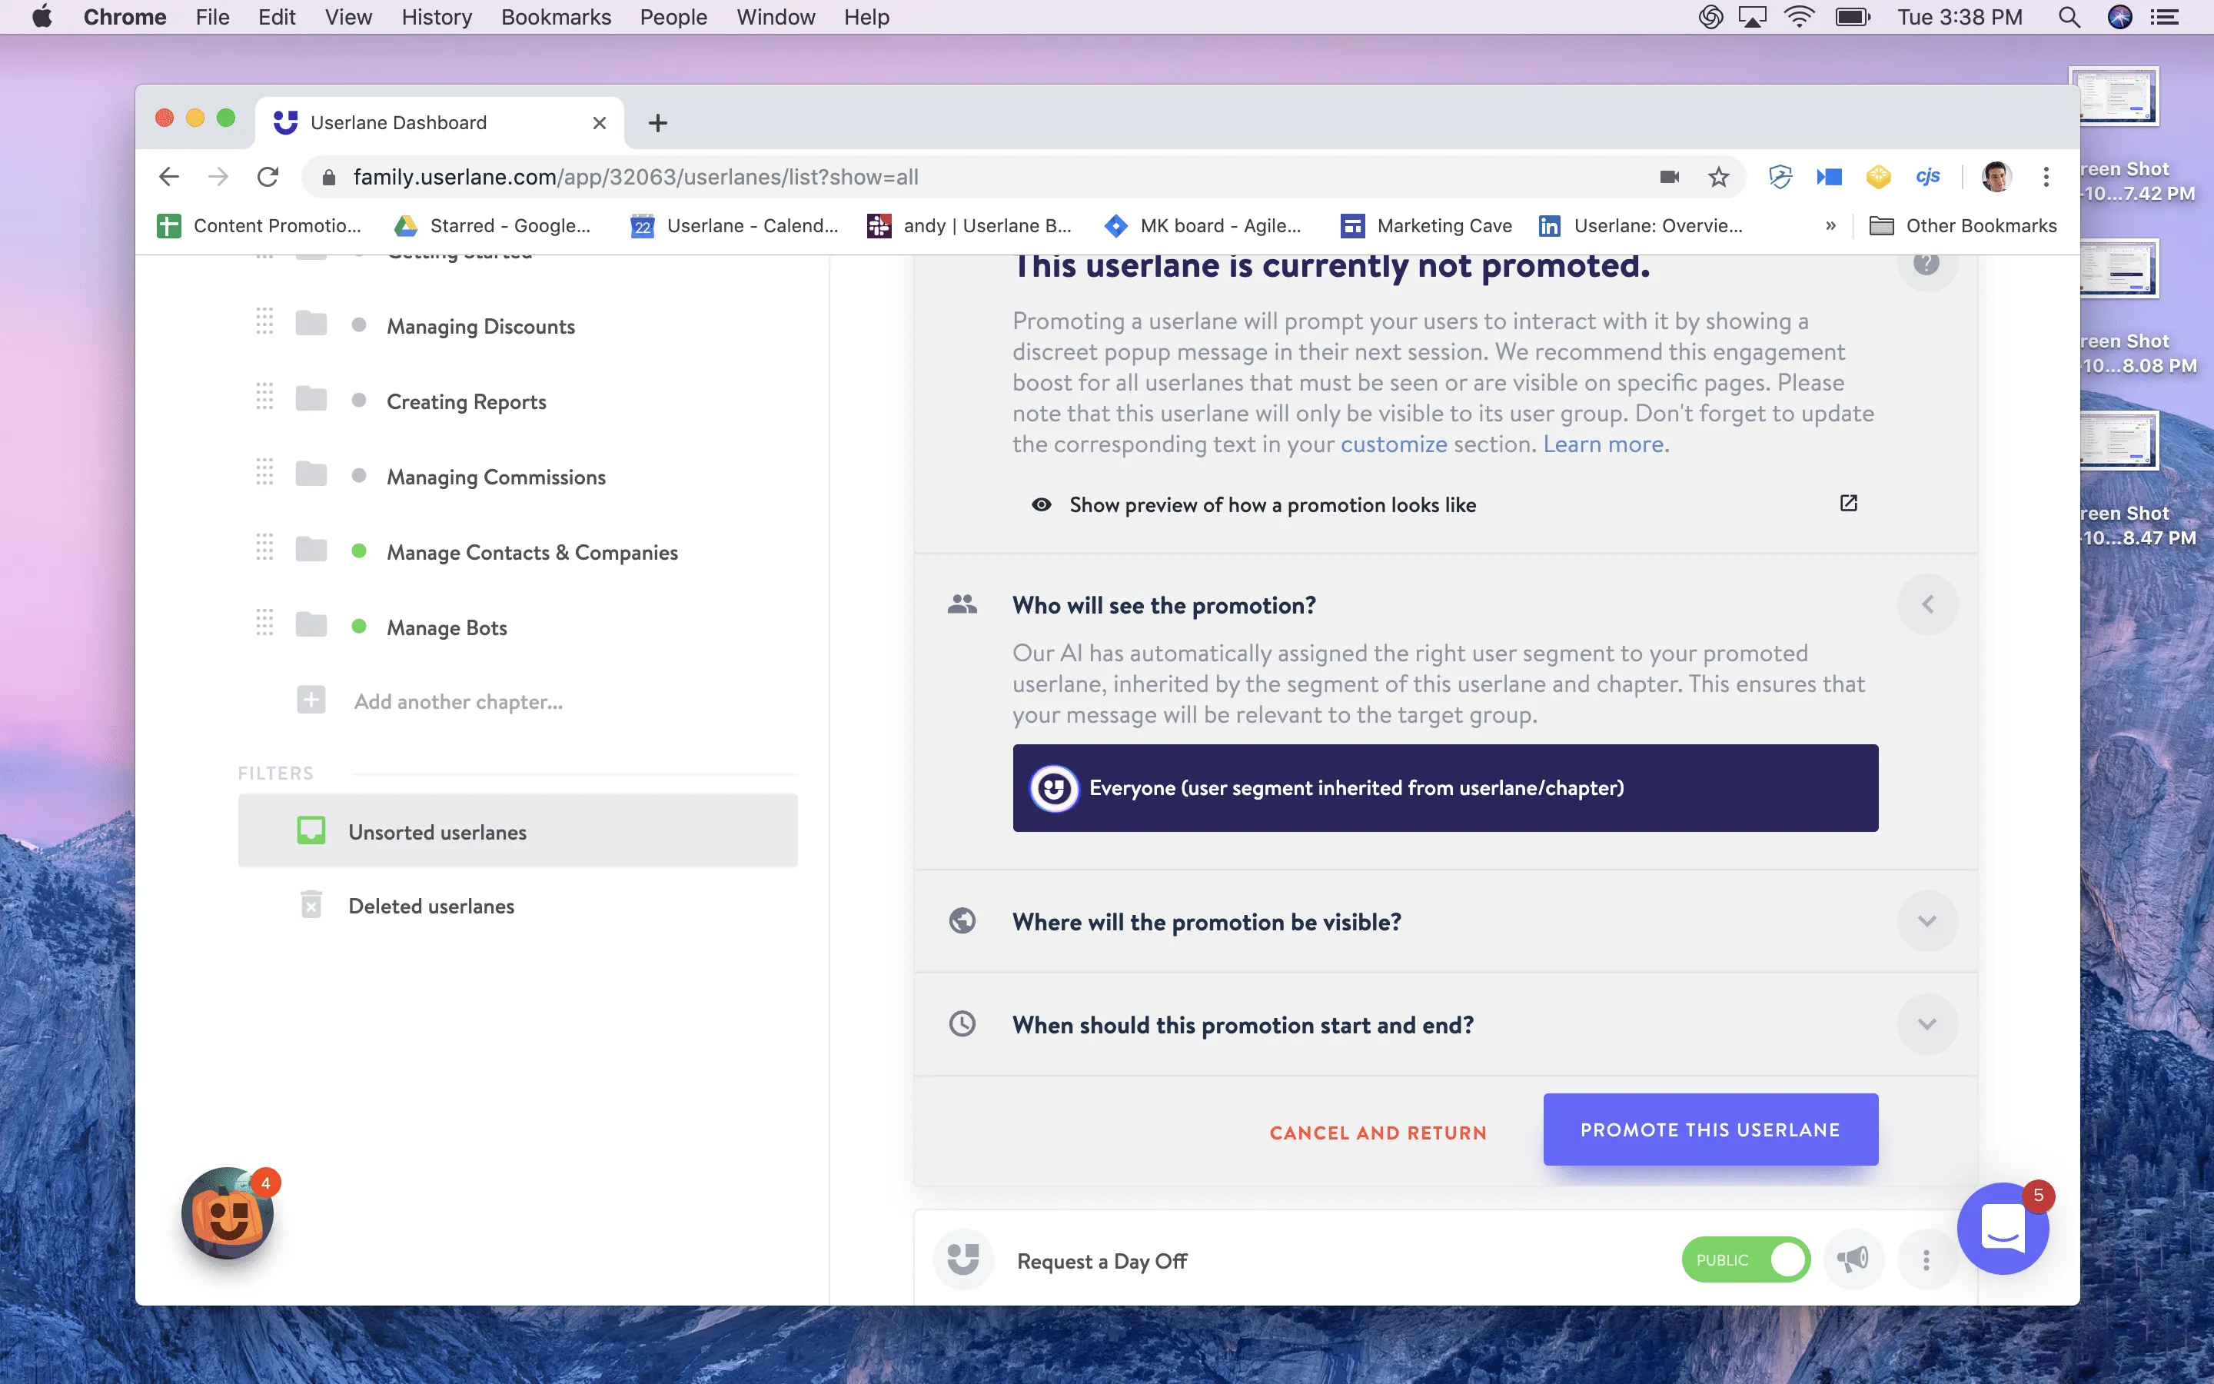Reload the page
The height and width of the screenshot is (1384, 2214).
268,177
